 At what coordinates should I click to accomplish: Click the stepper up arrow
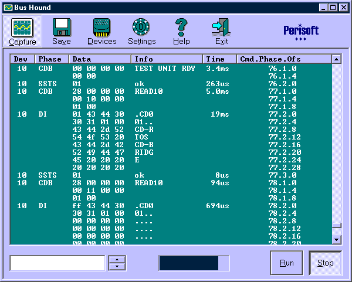(x=117, y=259)
